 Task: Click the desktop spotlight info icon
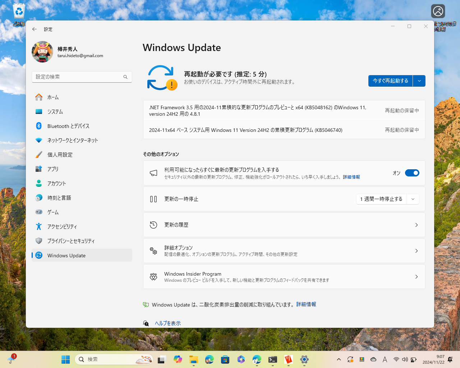click(x=438, y=11)
